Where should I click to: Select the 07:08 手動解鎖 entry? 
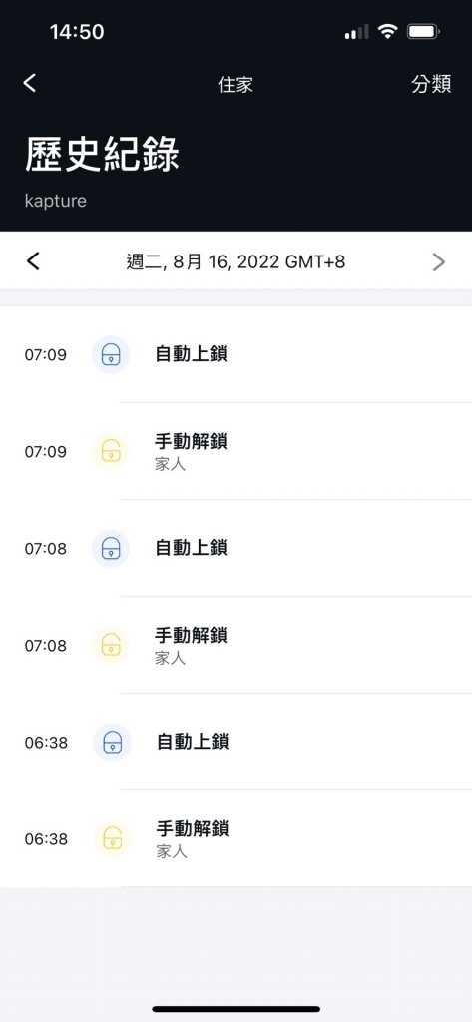236,646
